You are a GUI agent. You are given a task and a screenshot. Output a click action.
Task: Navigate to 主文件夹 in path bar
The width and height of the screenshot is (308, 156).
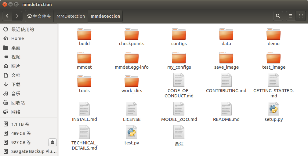click(39, 16)
